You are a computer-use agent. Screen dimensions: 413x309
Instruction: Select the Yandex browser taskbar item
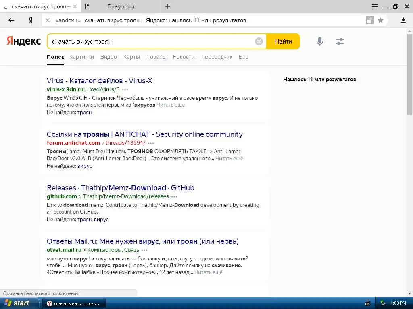pos(74,303)
